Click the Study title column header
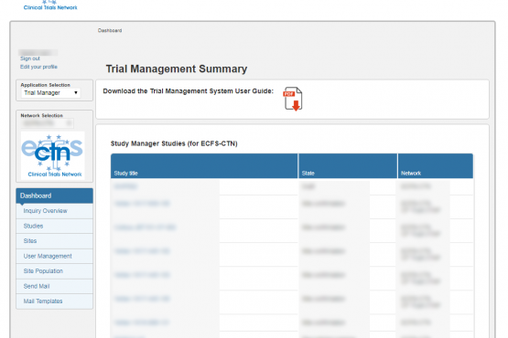Viewport: 508px width, 338px height. coord(204,166)
